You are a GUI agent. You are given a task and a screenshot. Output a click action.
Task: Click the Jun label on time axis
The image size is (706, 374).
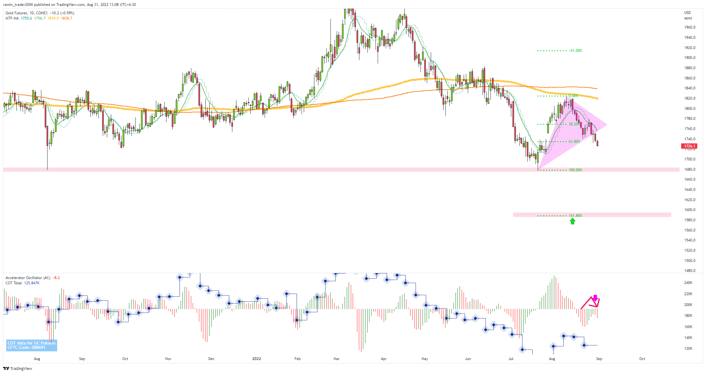[x=468, y=359]
